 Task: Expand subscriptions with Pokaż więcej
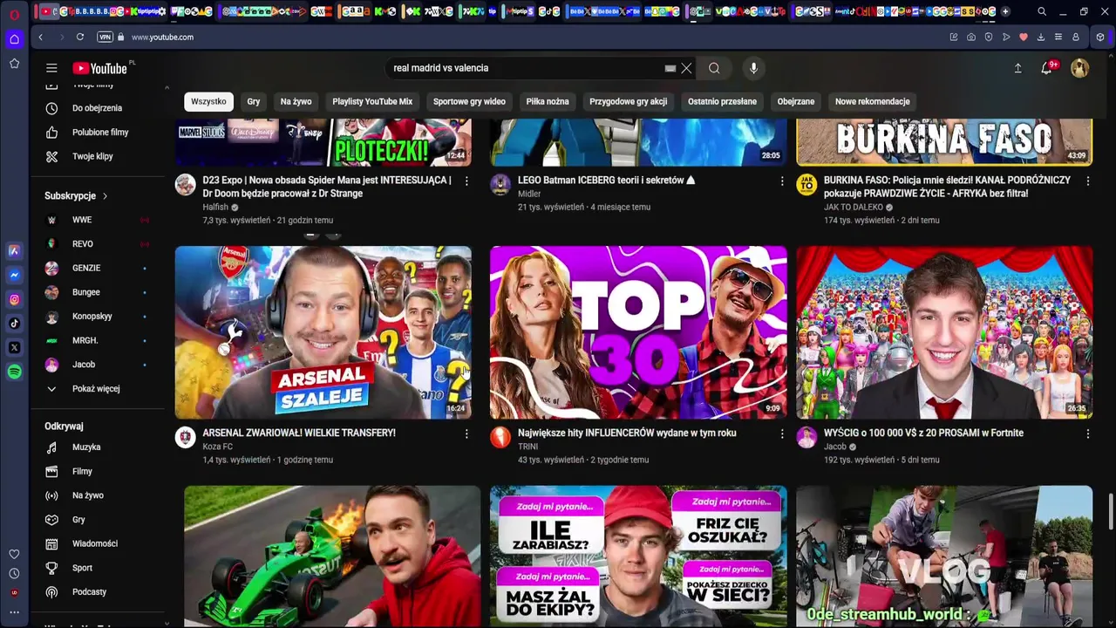tap(96, 389)
